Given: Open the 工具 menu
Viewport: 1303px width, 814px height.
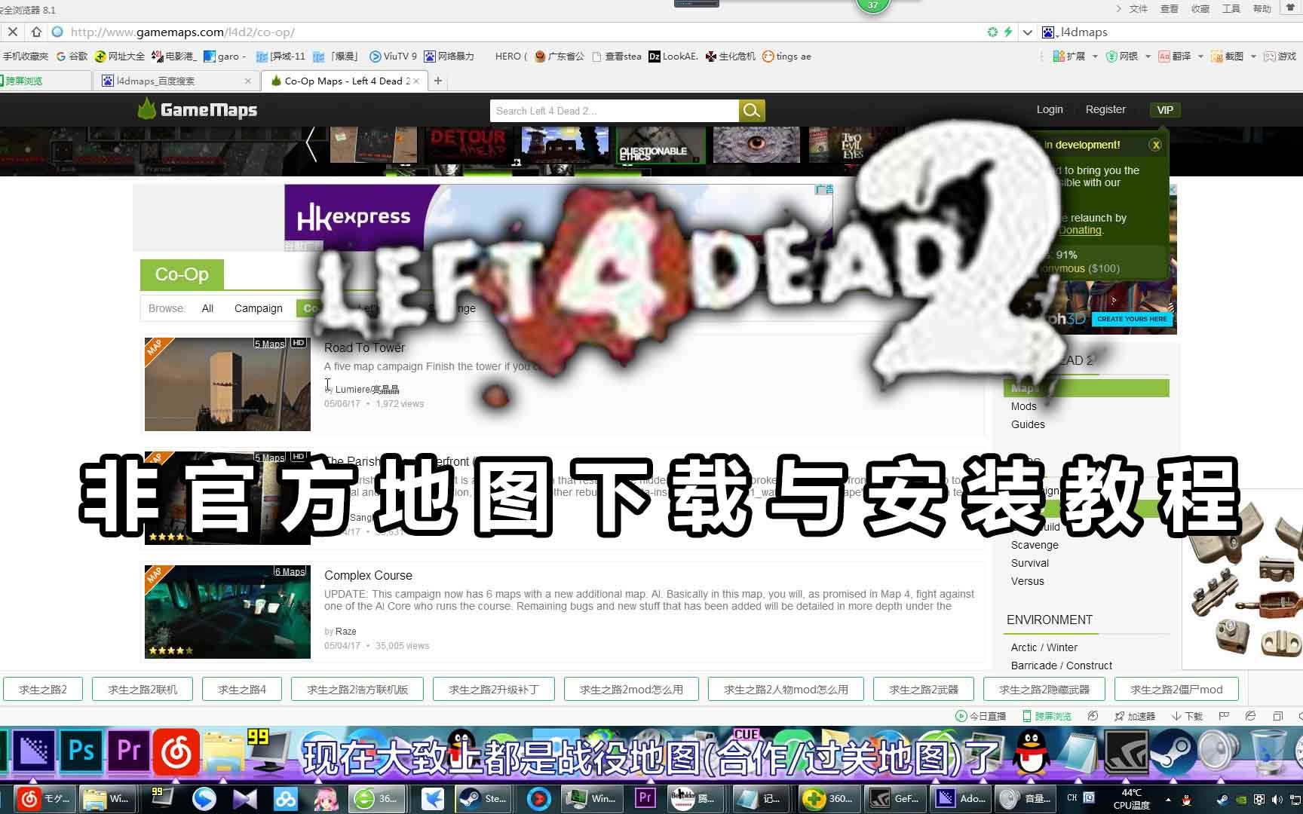Looking at the screenshot, I should (1231, 9).
